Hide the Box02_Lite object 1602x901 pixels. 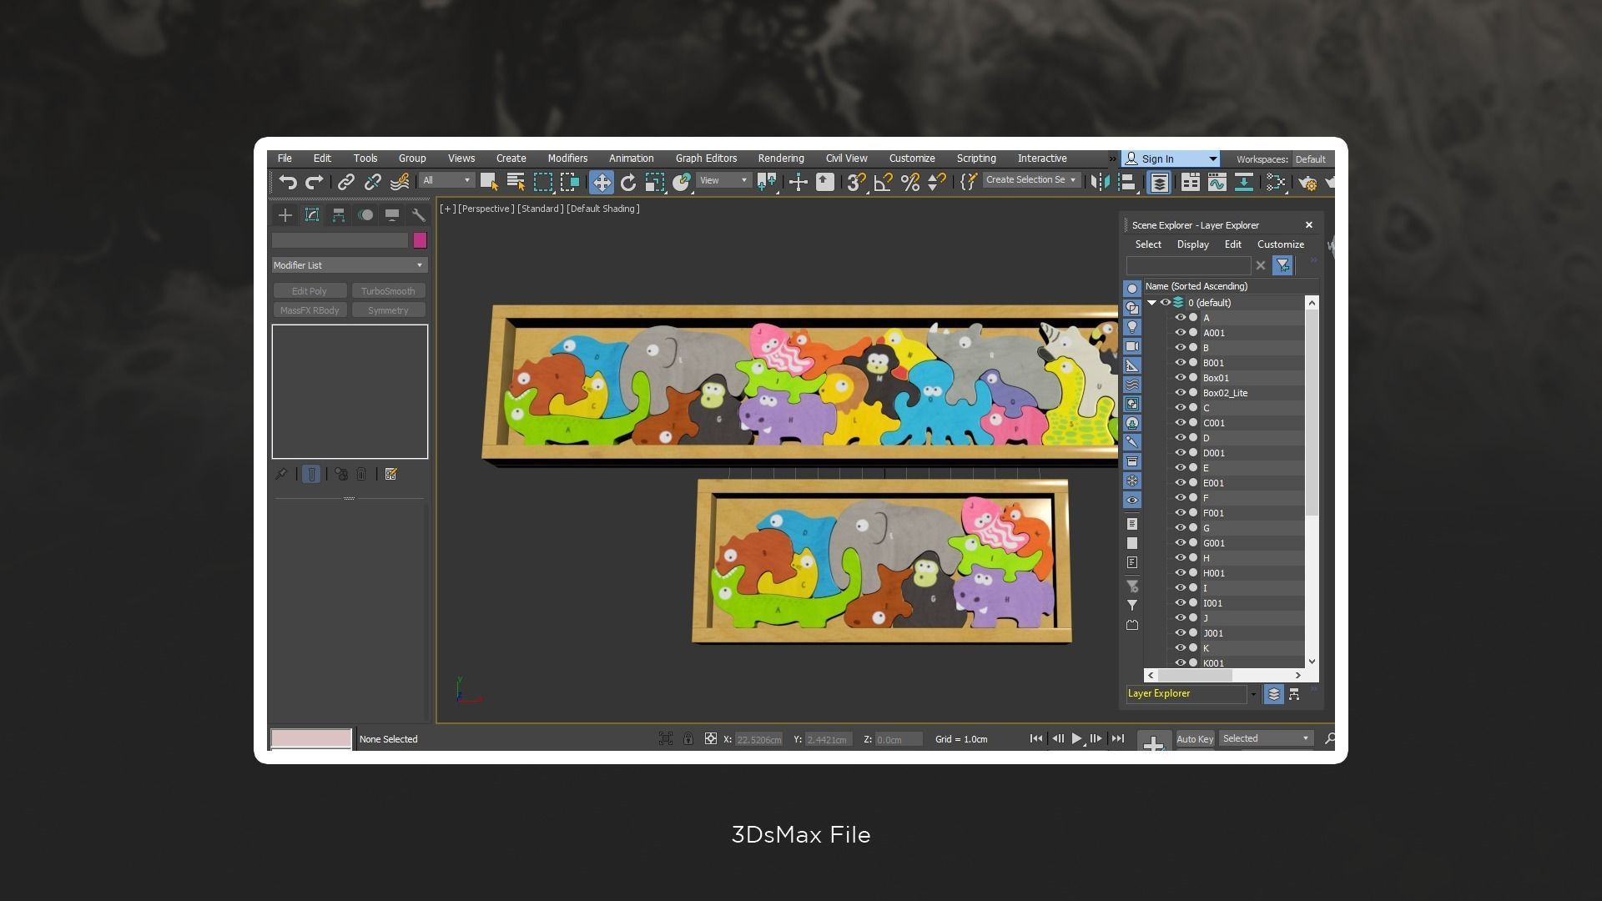click(x=1180, y=393)
